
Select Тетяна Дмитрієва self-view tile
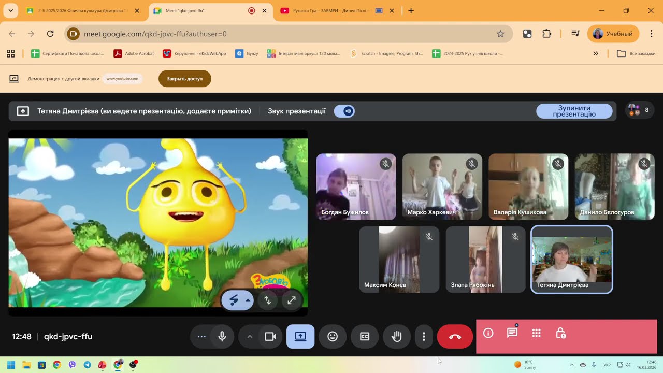pyautogui.click(x=572, y=259)
